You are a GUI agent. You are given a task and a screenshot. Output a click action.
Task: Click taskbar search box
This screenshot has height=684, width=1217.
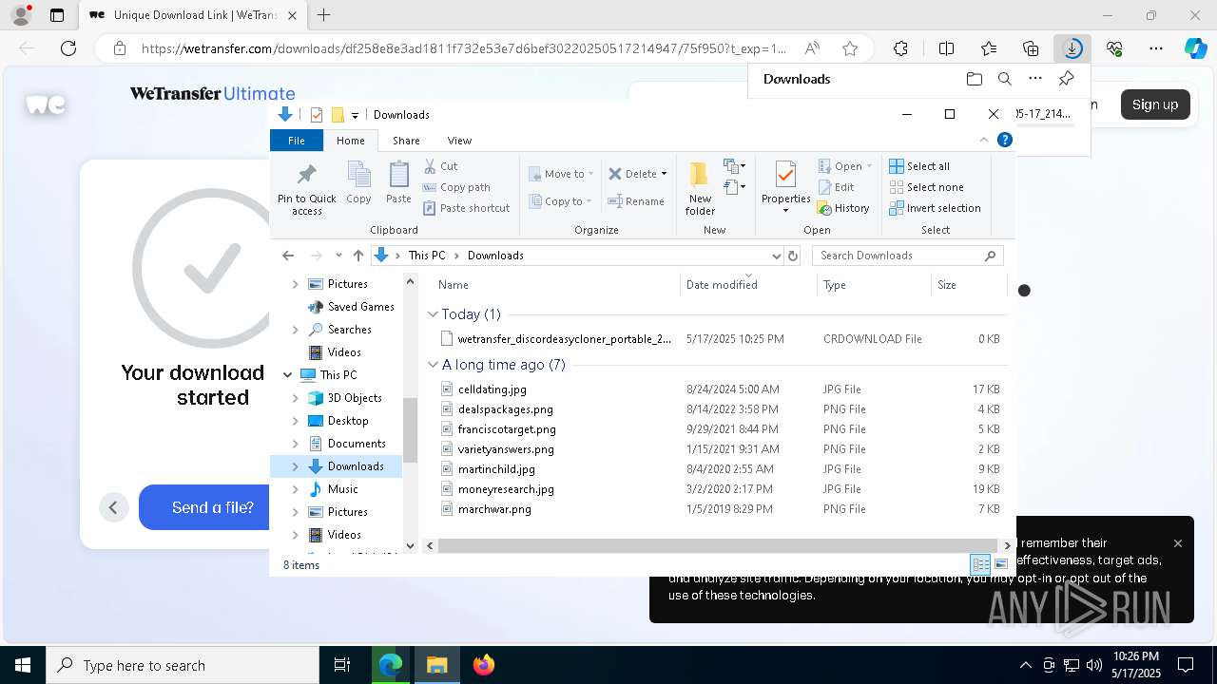point(183,665)
